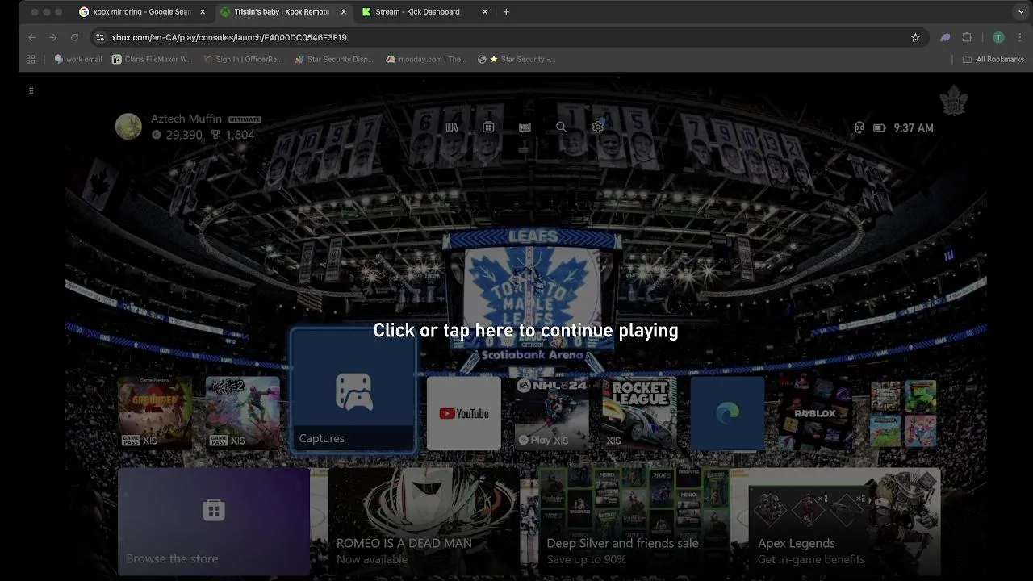The image size is (1033, 581).
Task: Click the trophy count 1,804
Action: coord(240,135)
